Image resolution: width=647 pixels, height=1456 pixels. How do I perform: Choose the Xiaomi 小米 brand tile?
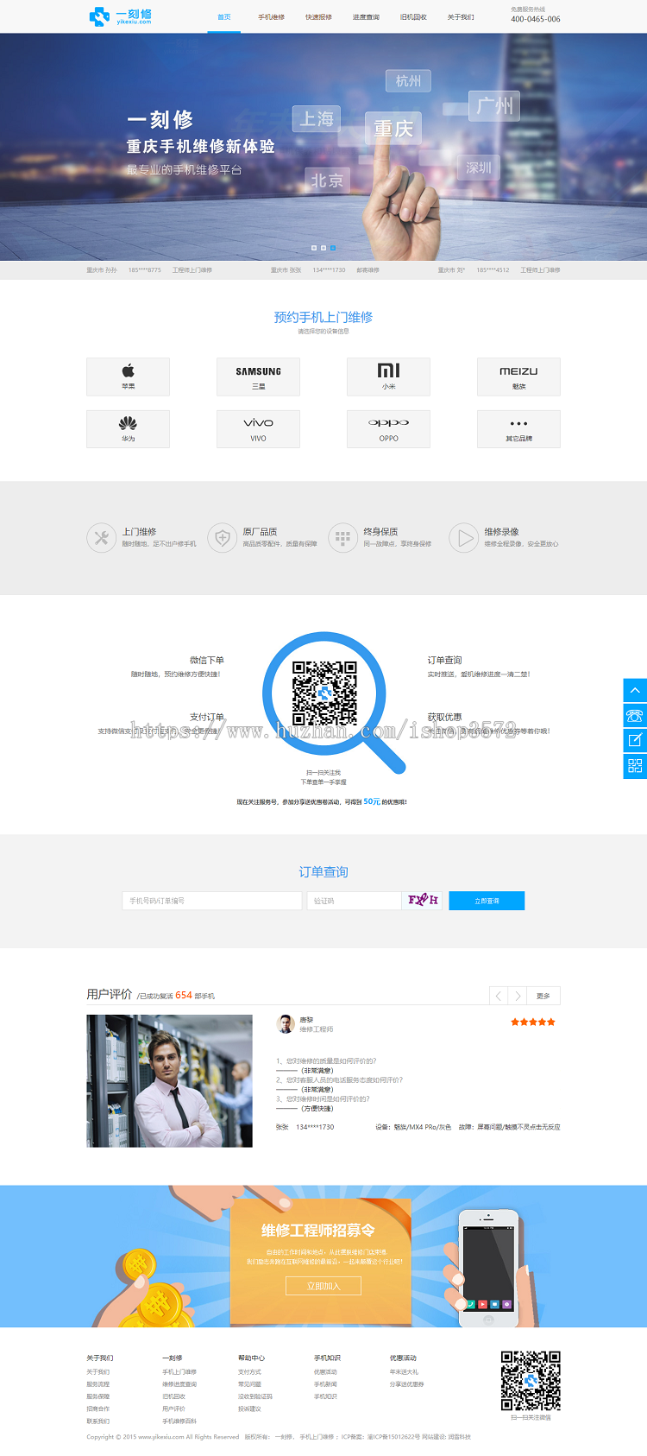point(388,377)
